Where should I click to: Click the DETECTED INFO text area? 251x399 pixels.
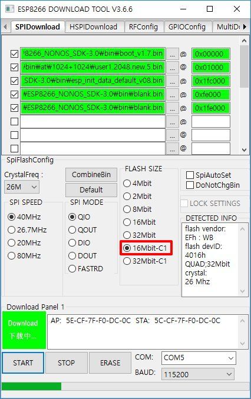[x=215, y=260]
